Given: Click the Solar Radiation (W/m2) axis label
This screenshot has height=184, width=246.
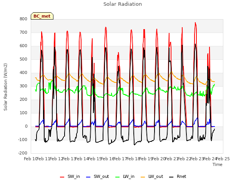Looking at the screenshot, I should coord(5,87).
